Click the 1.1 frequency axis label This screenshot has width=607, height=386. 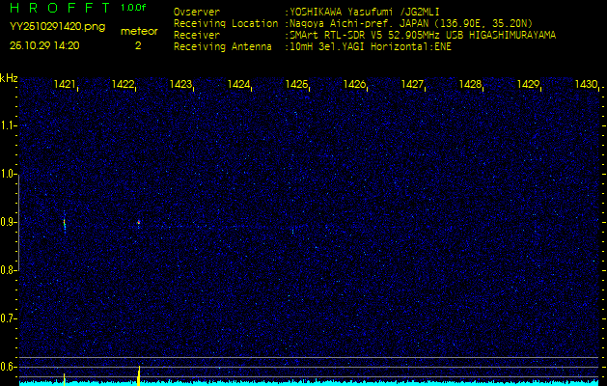tap(9, 125)
